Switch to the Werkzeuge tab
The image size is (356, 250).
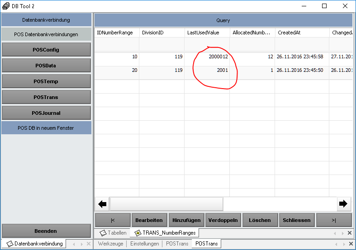click(110, 244)
